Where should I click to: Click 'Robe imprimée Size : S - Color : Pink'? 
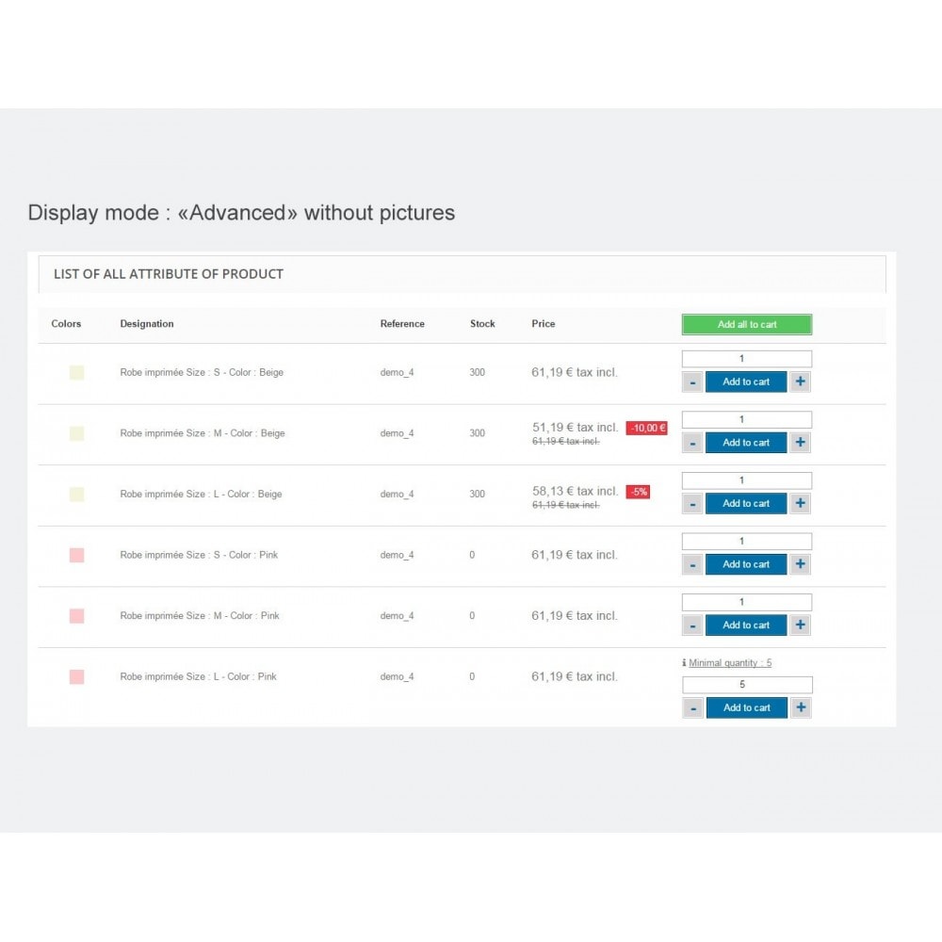click(x=199, y=555)
